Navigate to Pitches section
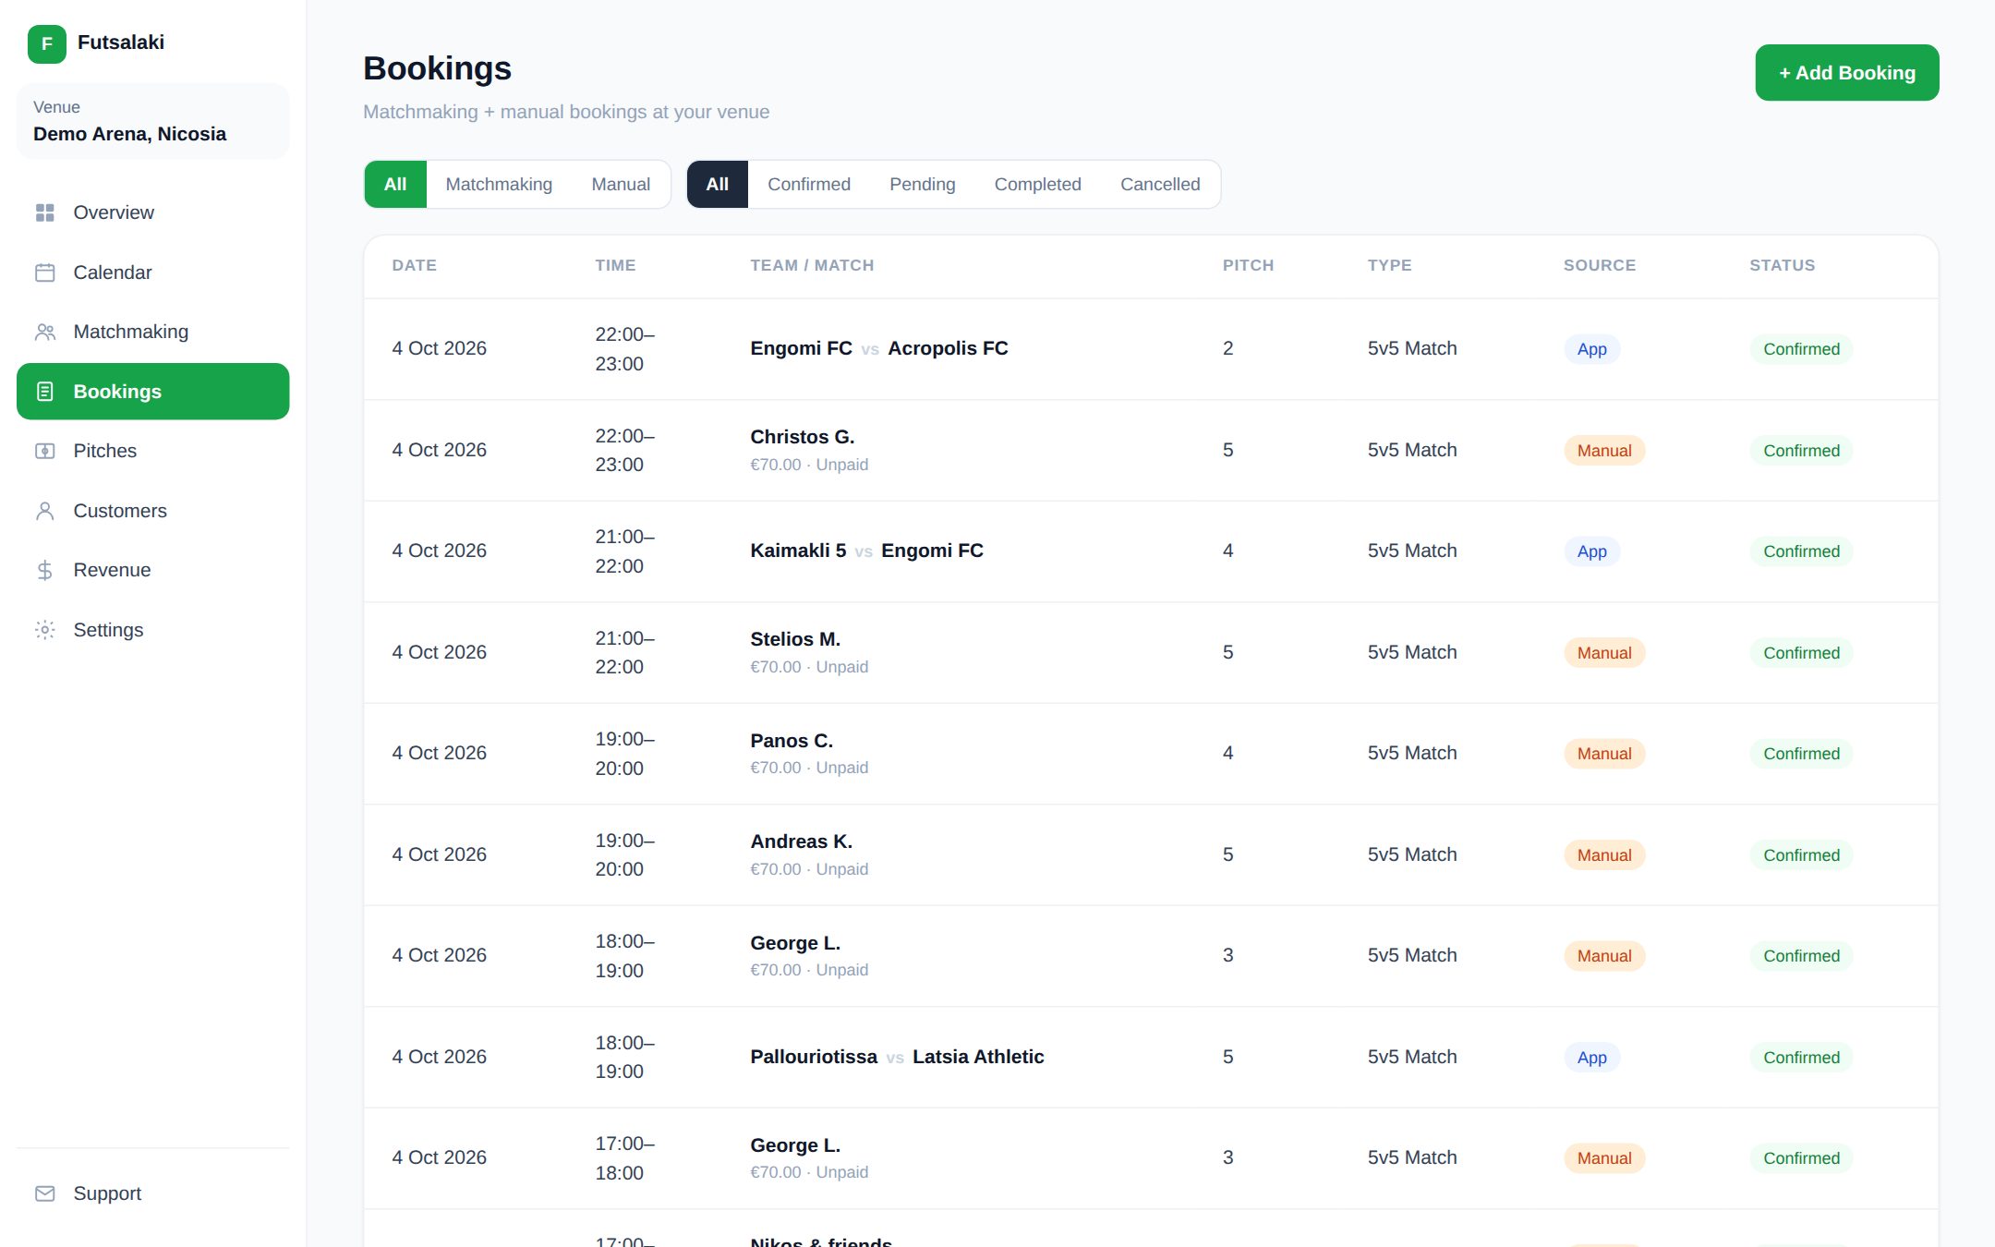This screenshot has height=1247, width=1995. tap(152, 451)
